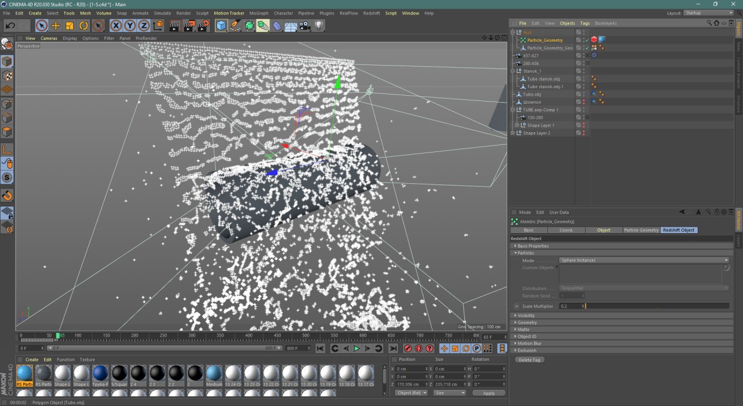Open the Layout Startup dropdown

708,13
